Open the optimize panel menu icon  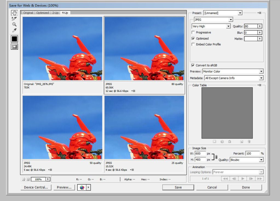click(x=259, y=13)
